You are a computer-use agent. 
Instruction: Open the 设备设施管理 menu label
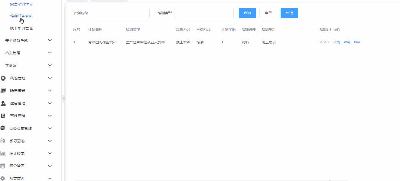[21, 128]
